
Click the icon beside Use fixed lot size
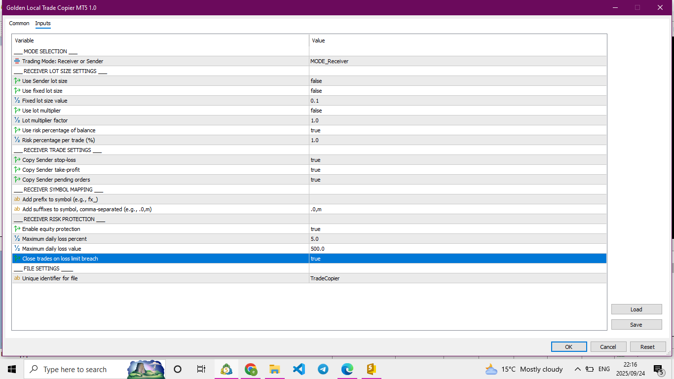pos(17,91)
